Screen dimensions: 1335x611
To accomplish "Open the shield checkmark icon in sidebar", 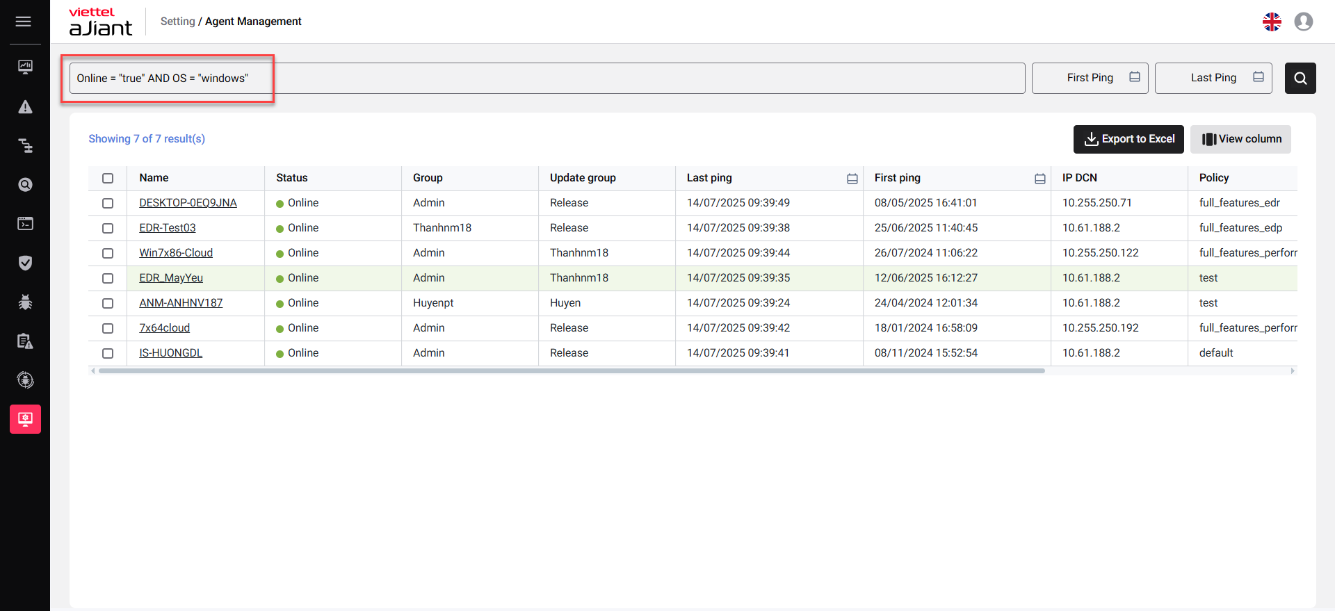I will pyautogui.click(x=25, y=263).
